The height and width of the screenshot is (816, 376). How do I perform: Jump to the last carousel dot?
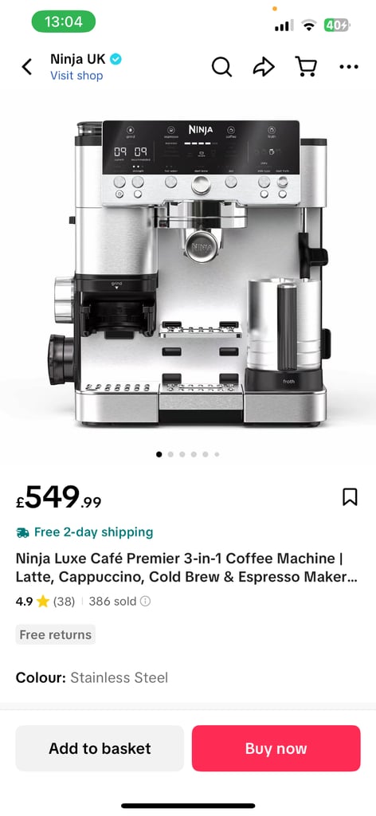coord(217,454)
